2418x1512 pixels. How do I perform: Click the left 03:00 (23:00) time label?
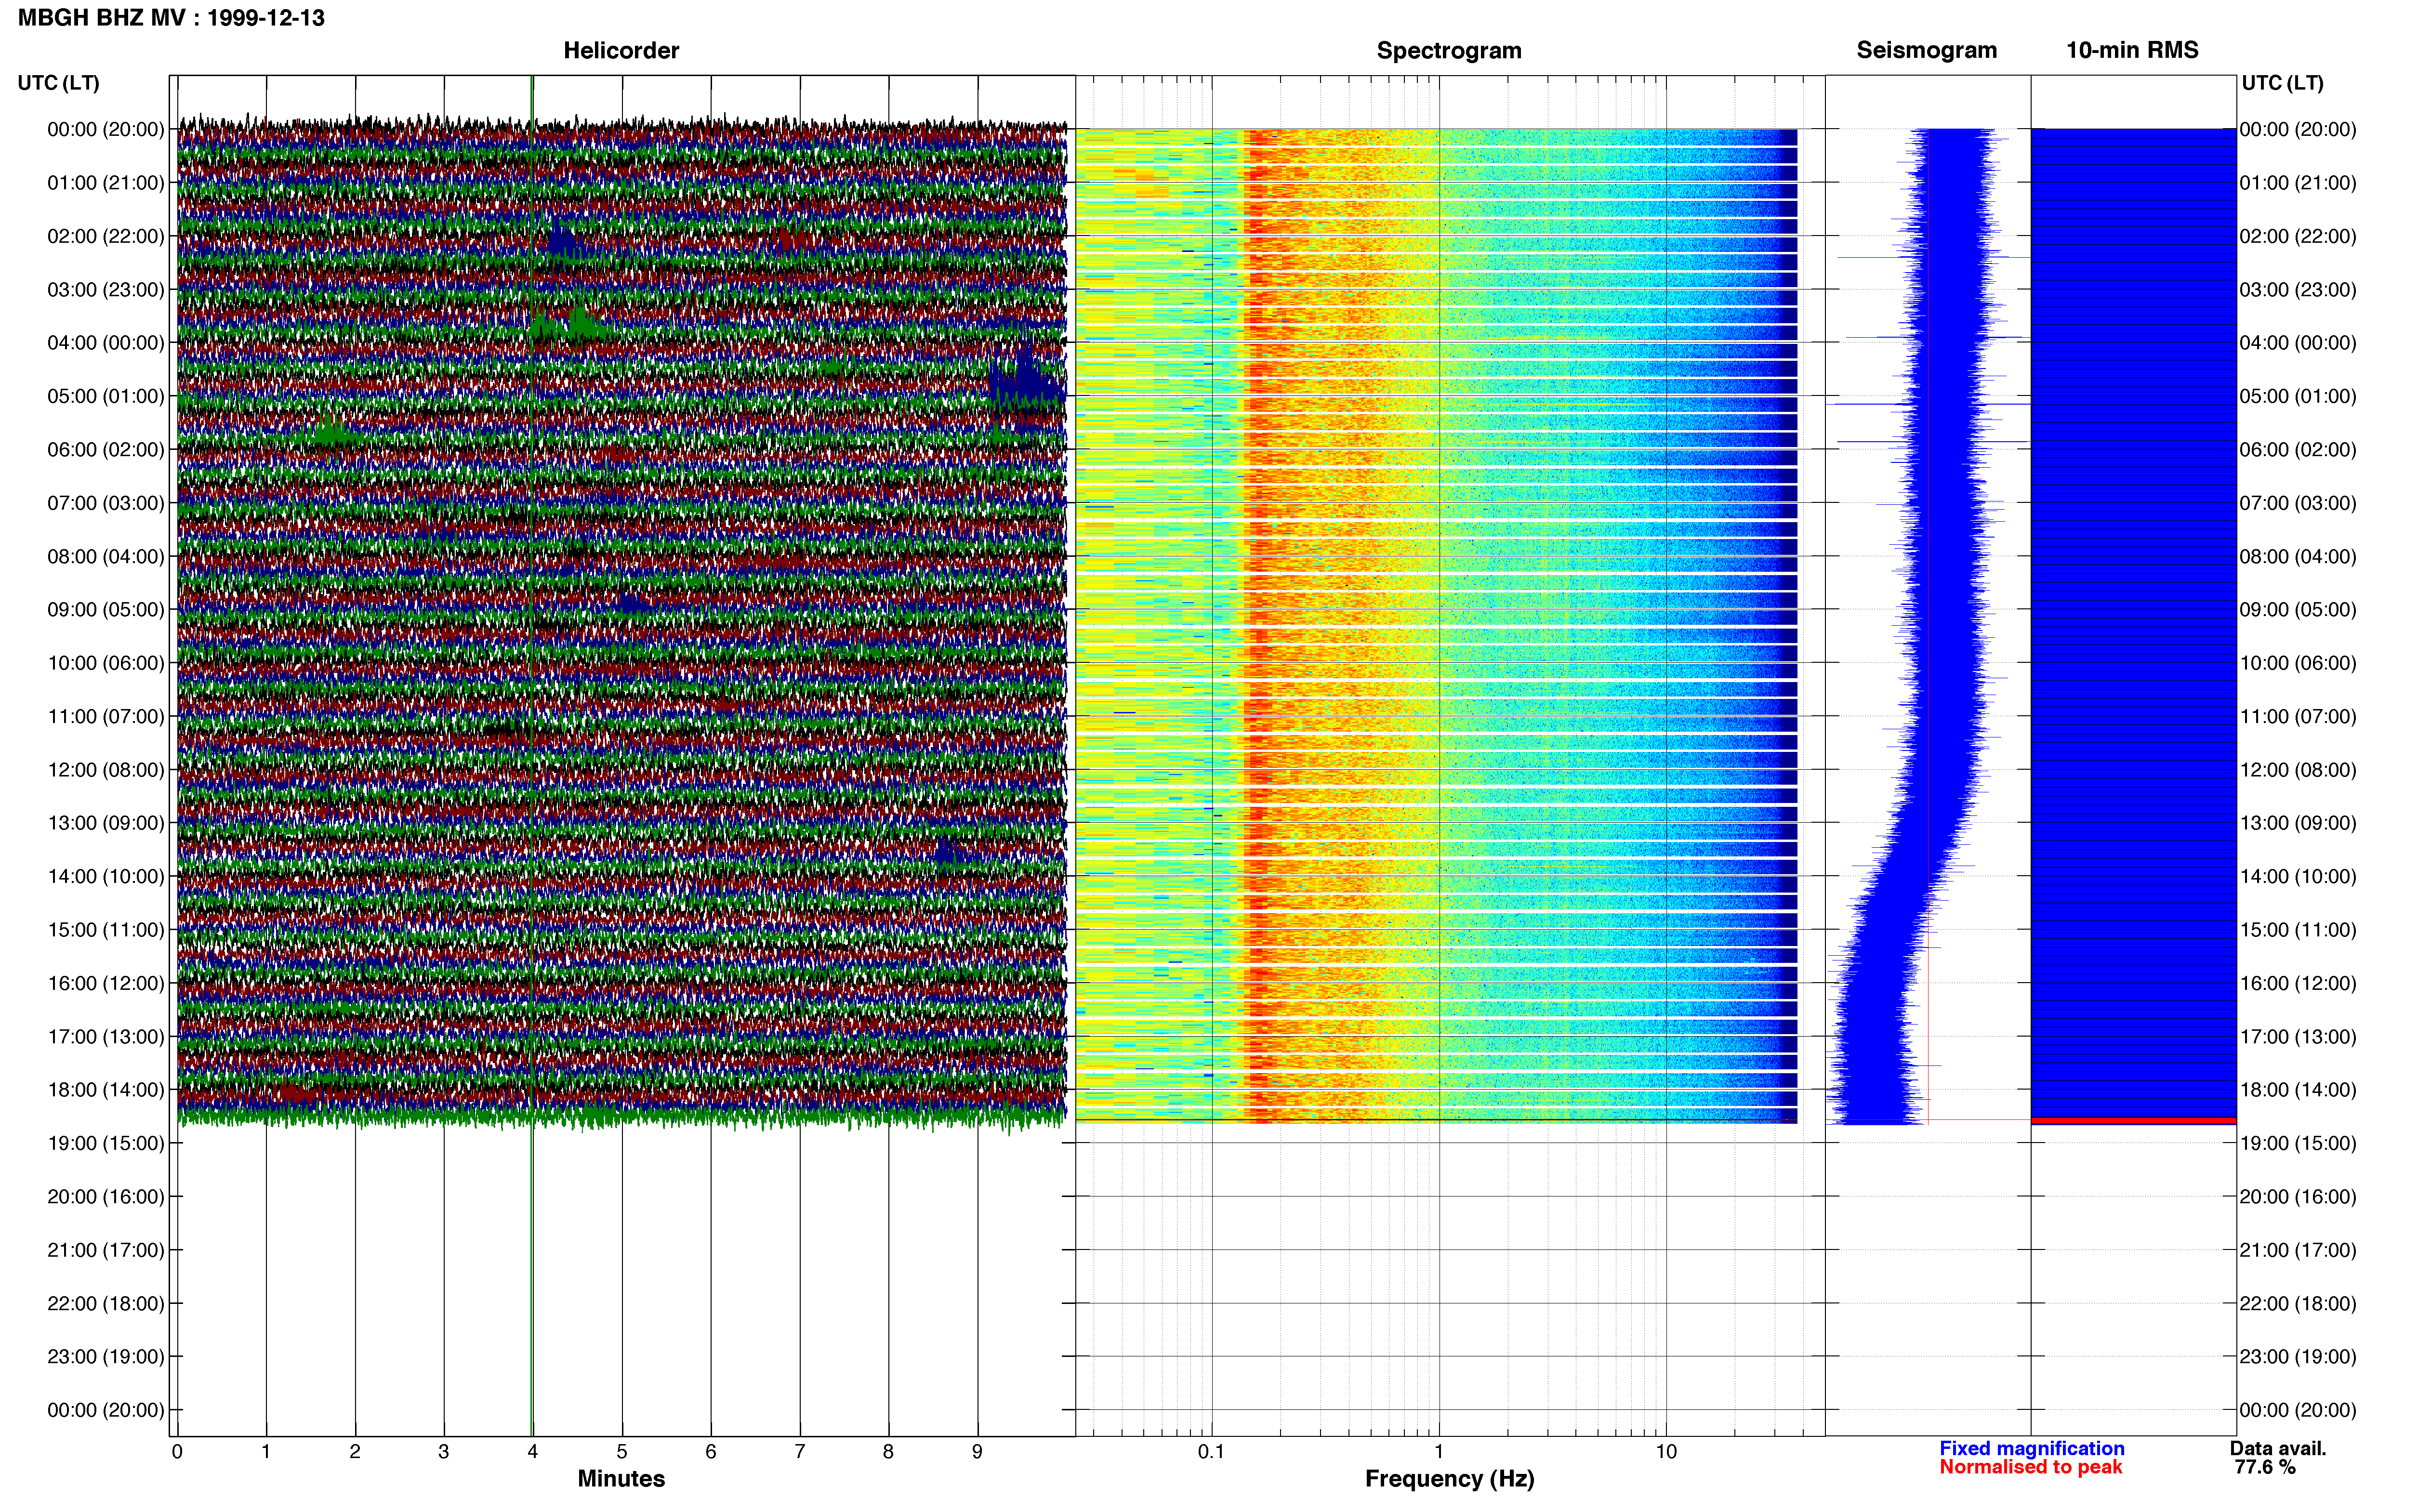[x=106, y=290]
